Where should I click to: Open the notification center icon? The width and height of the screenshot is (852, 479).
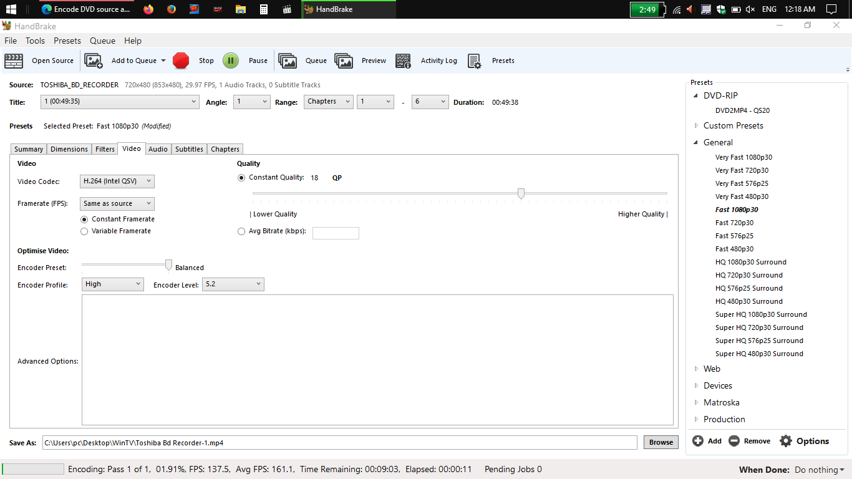click(831, 9)
